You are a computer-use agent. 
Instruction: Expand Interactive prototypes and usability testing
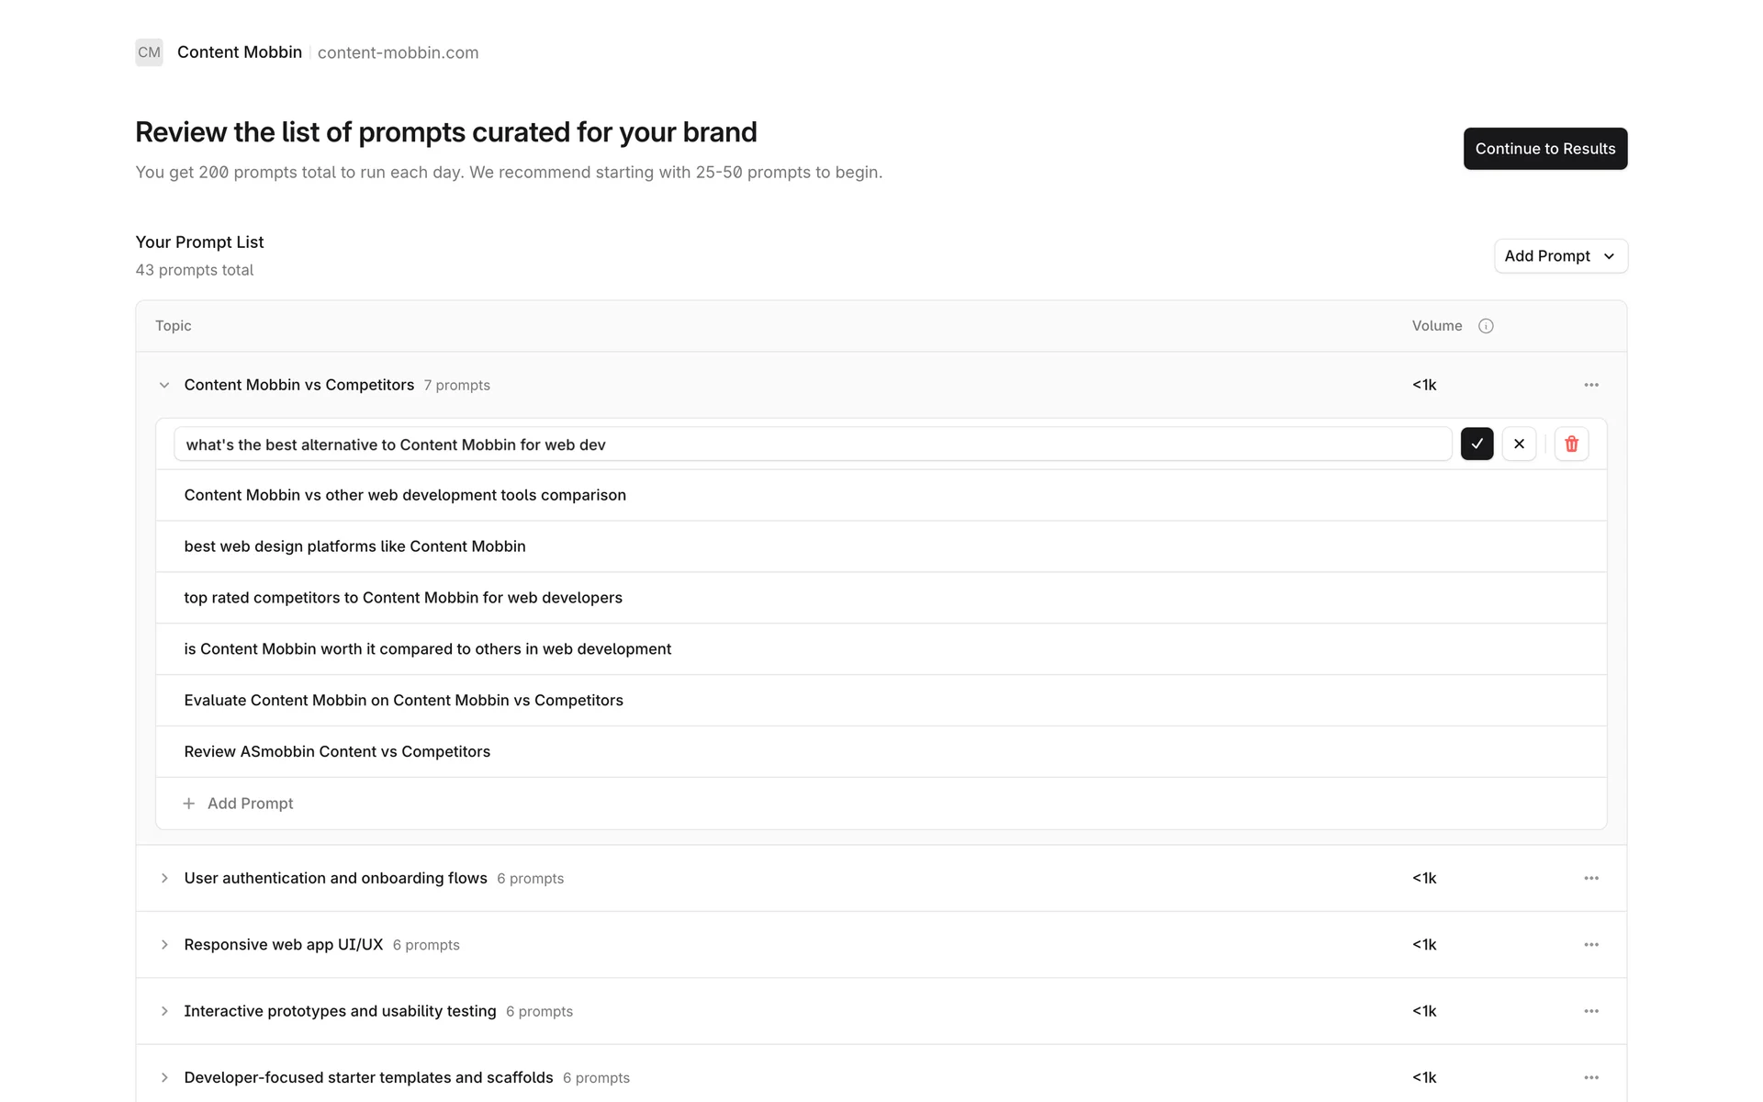[164, 1011]
